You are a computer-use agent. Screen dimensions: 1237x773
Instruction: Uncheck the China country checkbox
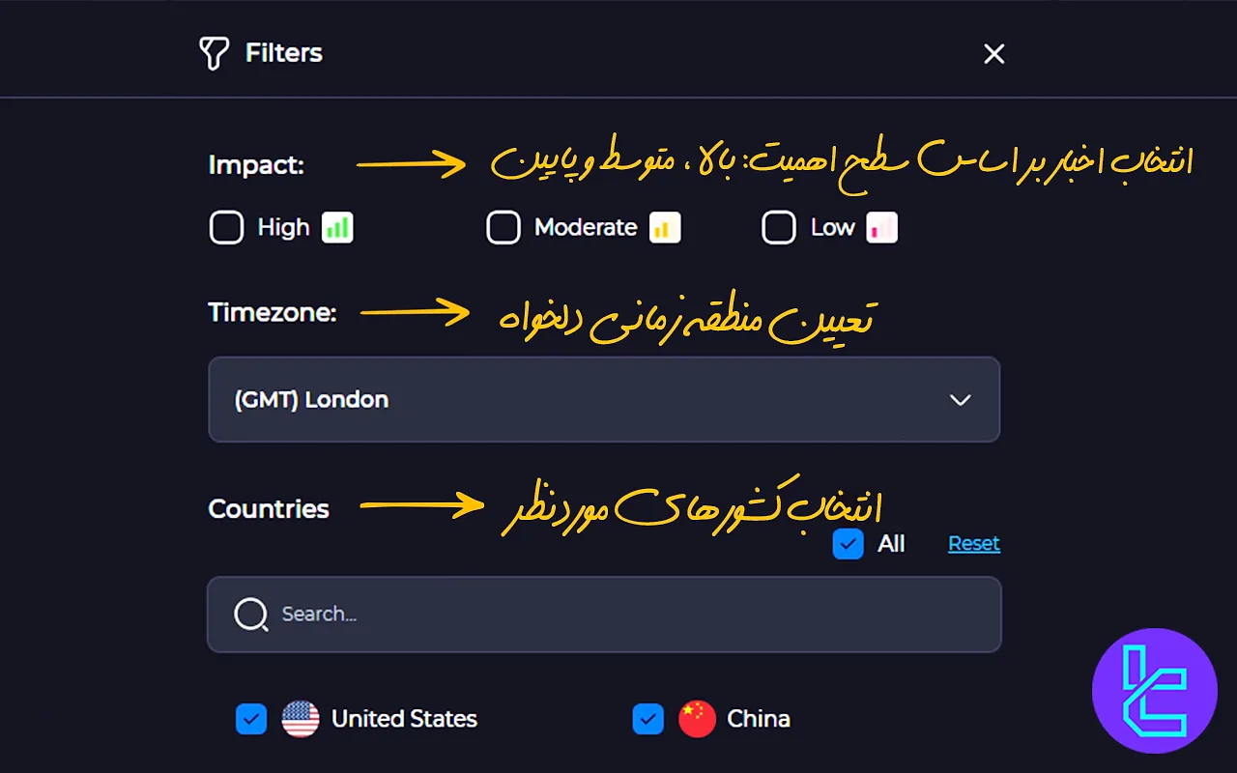pos(647,719)
